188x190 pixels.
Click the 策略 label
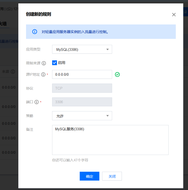pyautogui.click(x=29, y=116)
